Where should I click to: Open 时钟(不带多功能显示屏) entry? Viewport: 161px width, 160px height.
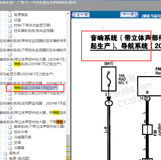tap(32, 25)
